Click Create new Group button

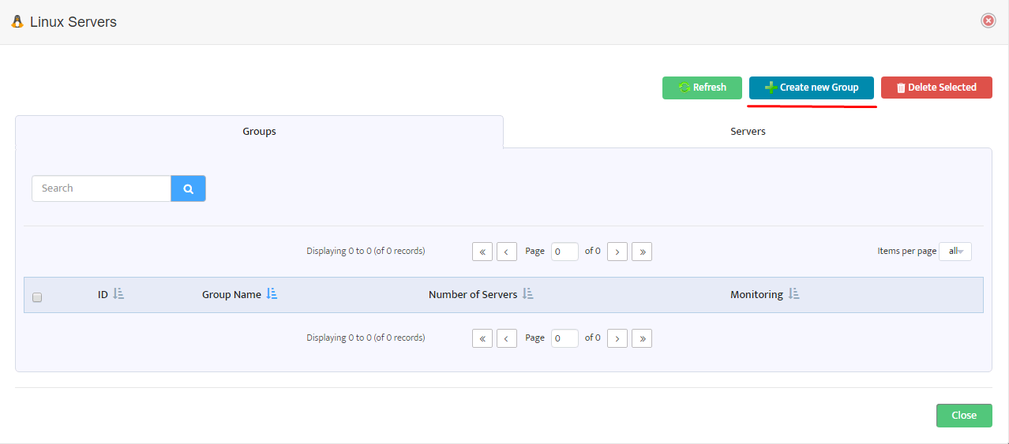point(812,88)
